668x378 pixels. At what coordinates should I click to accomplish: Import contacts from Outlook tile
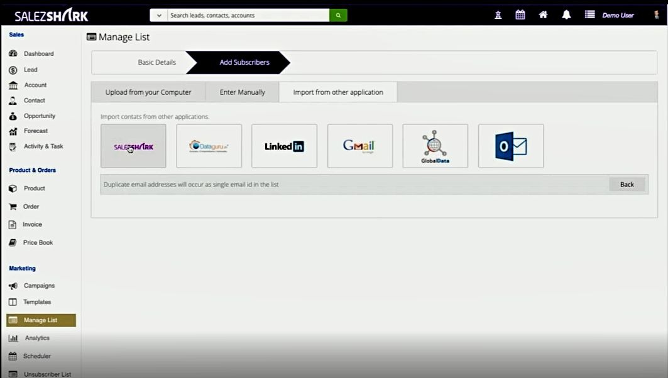(x=511, y=146)
